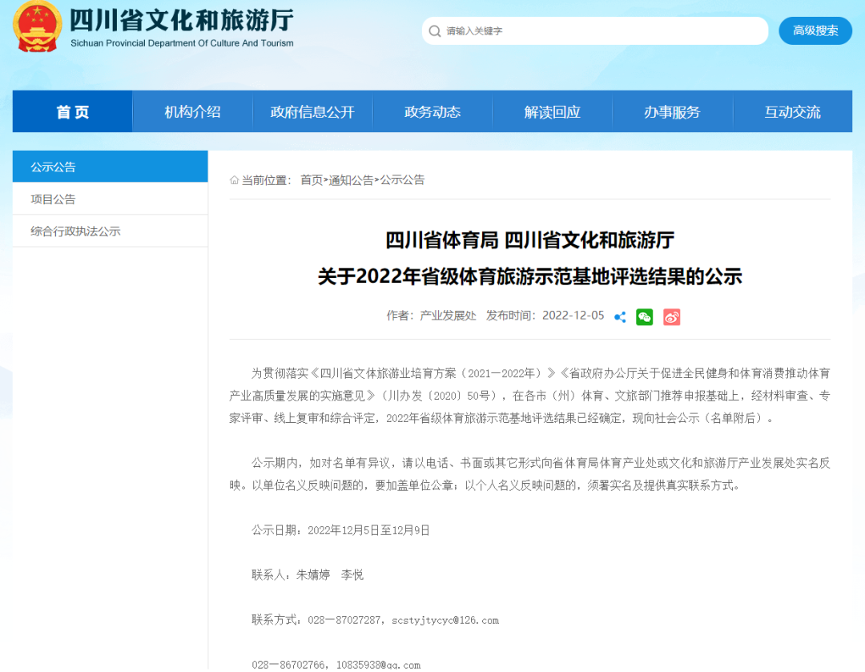Image resolution: width=865 pixels, height=672 pixels.
Task: Open 互动交流 navigation item
Action: point(792,112)
